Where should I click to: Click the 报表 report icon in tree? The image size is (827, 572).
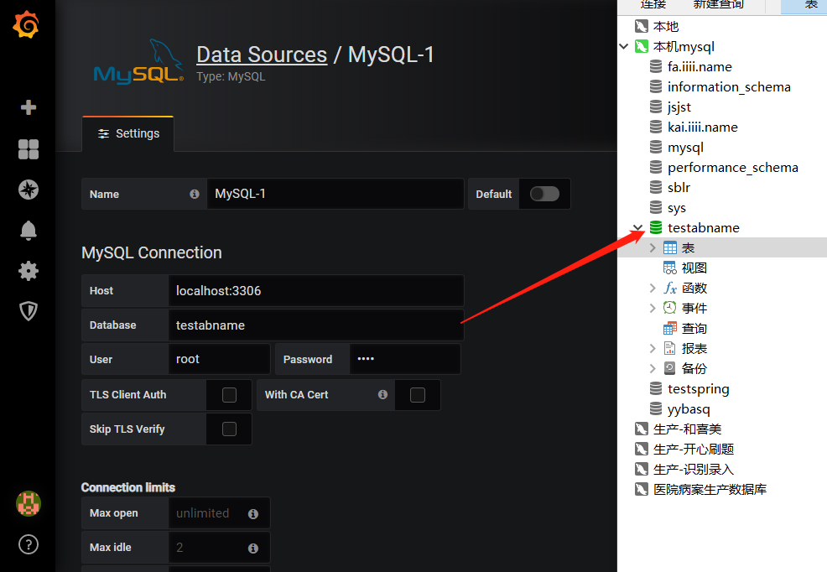(x=670, y=348)
